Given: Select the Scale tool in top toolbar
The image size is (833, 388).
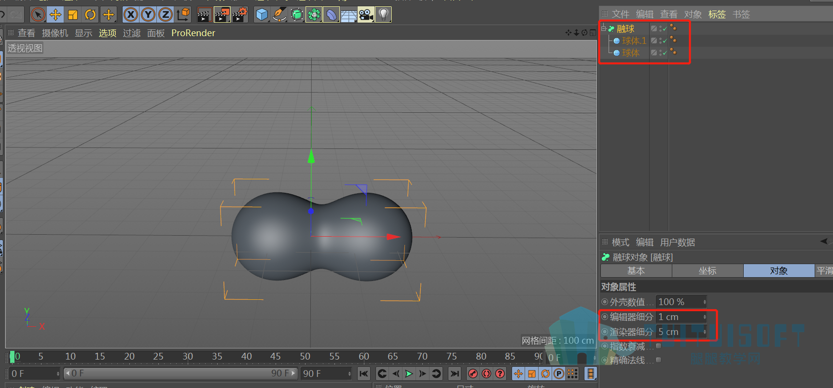Looking at the screenshot, I should [73, 15].
